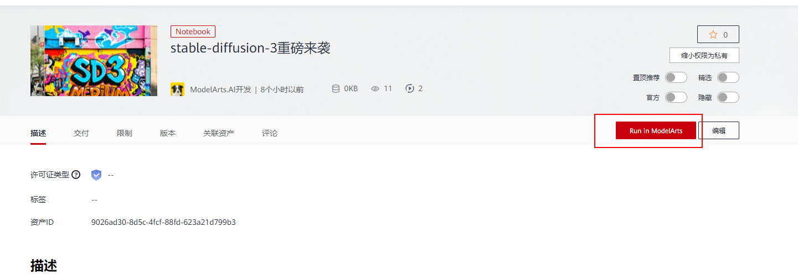Click the red Notebook tag label
Image resolution: width=798 pixels, height=274 pixels.
193,31
